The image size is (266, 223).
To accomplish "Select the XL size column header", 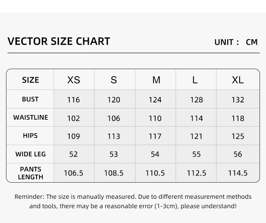I will tap(238, 80).
